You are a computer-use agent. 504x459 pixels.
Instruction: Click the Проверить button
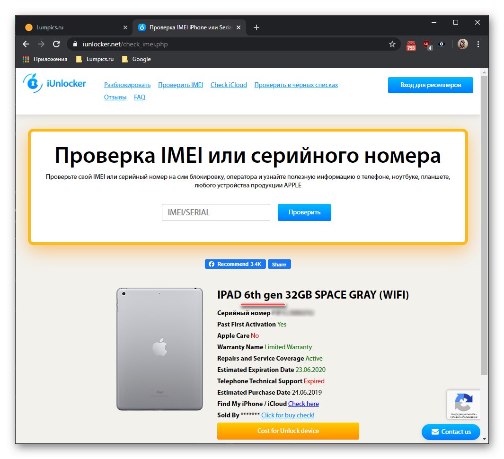point(304,212)
